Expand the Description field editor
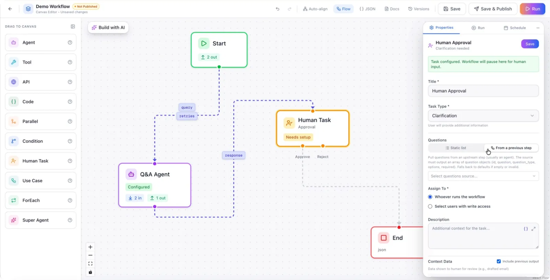 pos(533,229)
